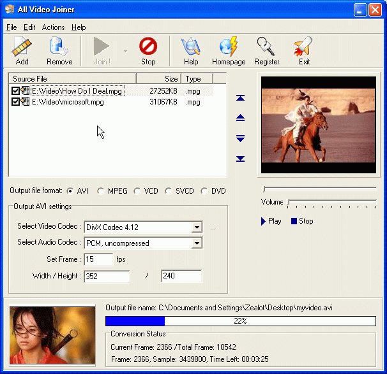
Task: Select DVD output format
Action: 204,191
